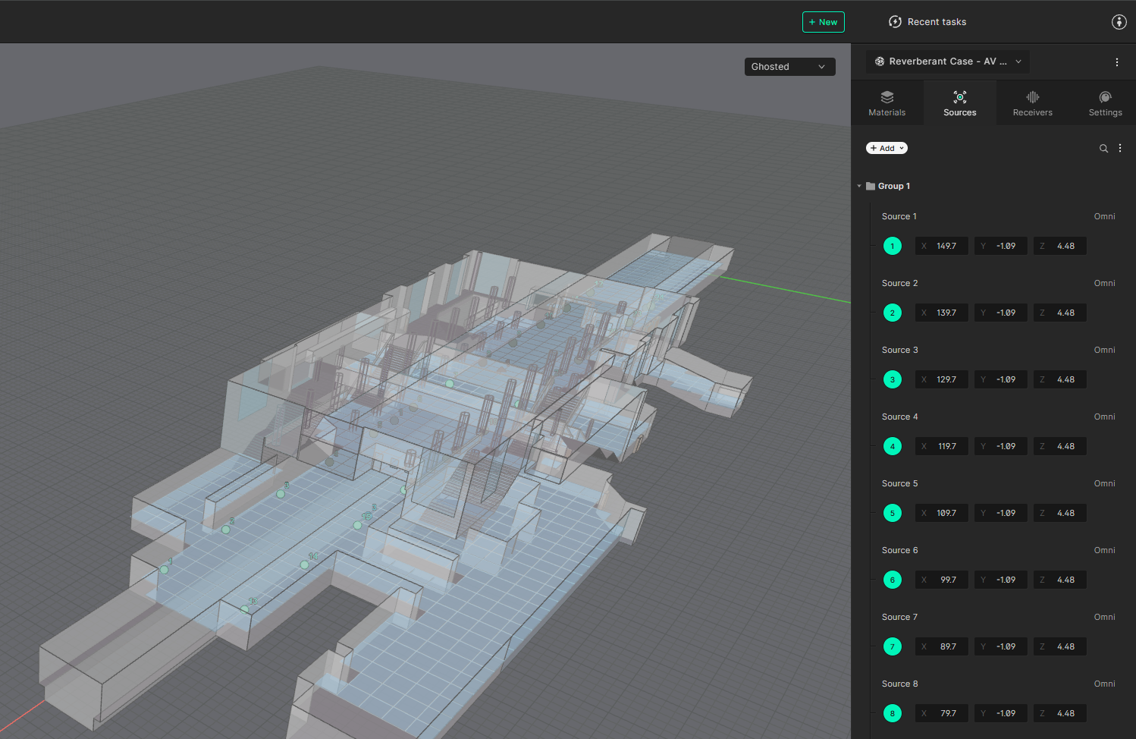Click the accessibility icon in top bar
This screenshot has width=1136, height=739.
(x=1119, y=22)
